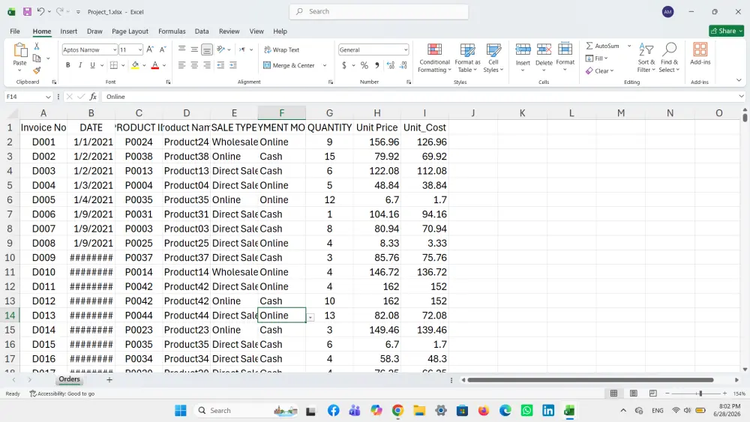Viewport: 750px width, 422px height.
Task: Open the Formulas tab
Action: click(172, 31)
